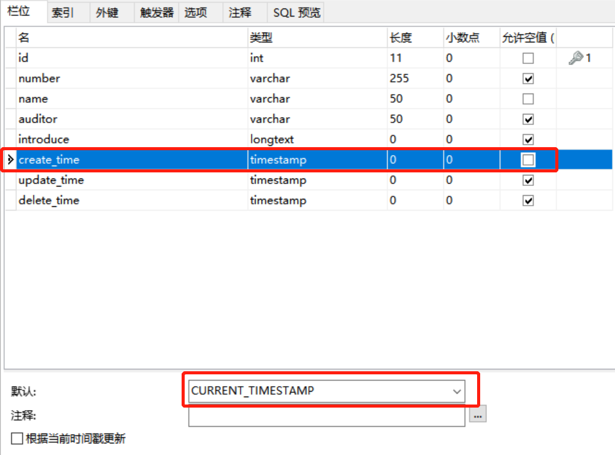Click the 名 column header
Screen dimensions: 615x455
[132, 38]
